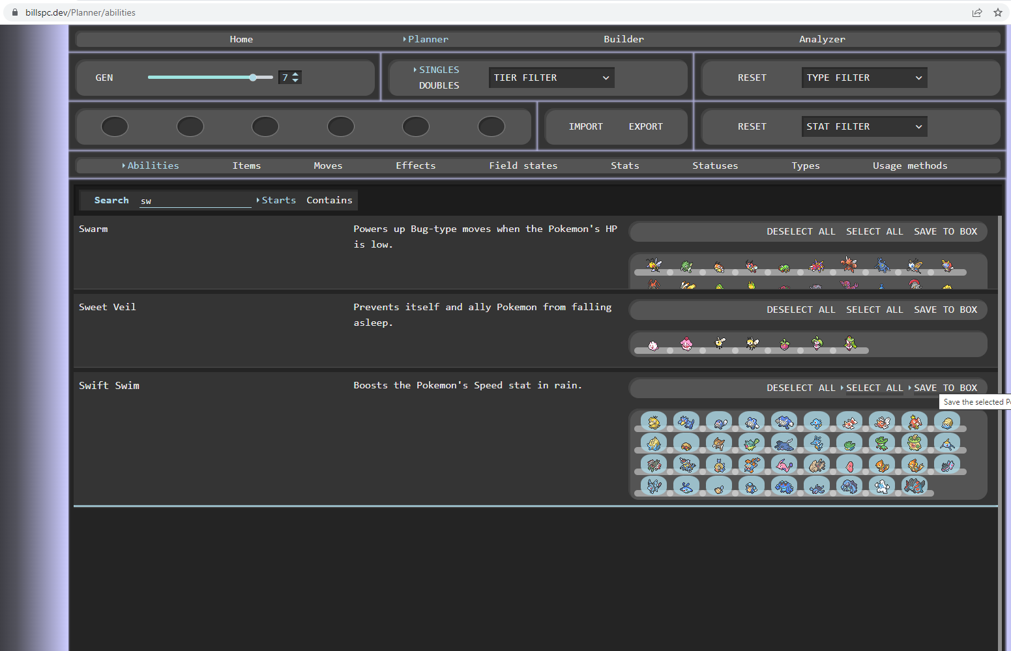
Task: Click the first empty team slot
Action: [x=115, y=126]
